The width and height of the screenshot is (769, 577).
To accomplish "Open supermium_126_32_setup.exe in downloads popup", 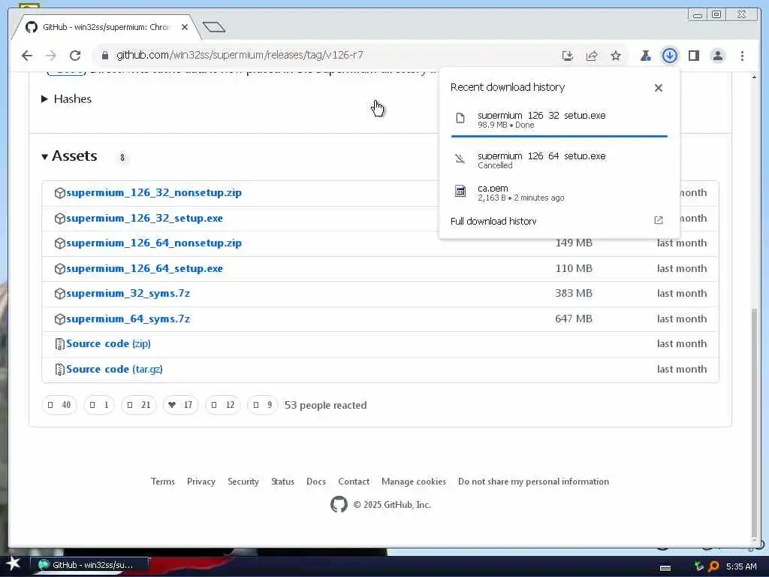I will click(x=541, y=115).
